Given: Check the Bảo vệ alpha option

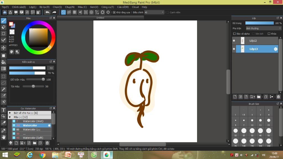Looking at the screenshot, I should tap(234, 34).
